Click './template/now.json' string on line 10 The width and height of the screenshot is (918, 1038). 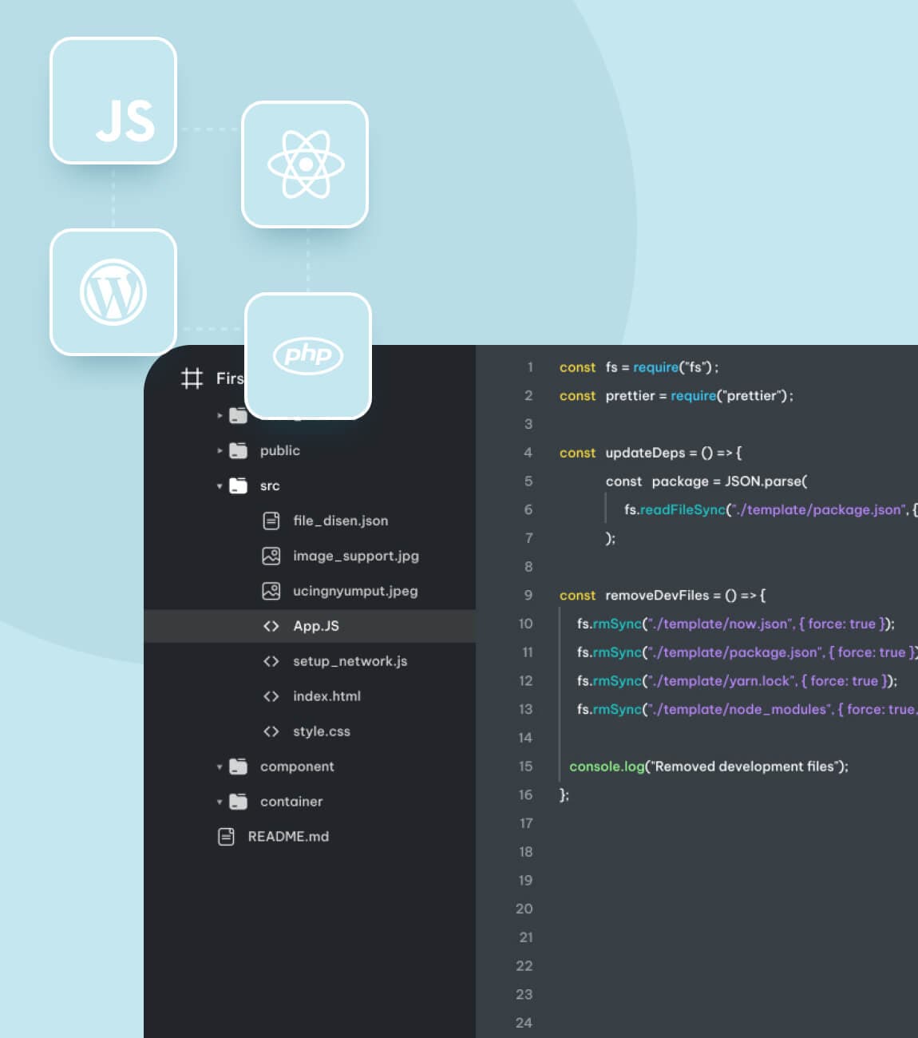[x=720, y=624]
